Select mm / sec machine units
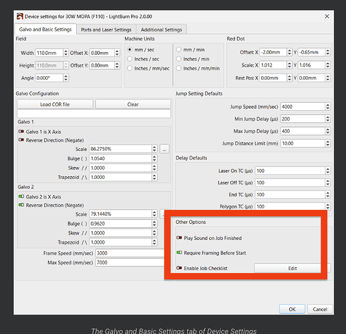This screenshot has height=334, width=346. (x=130, y=49)
